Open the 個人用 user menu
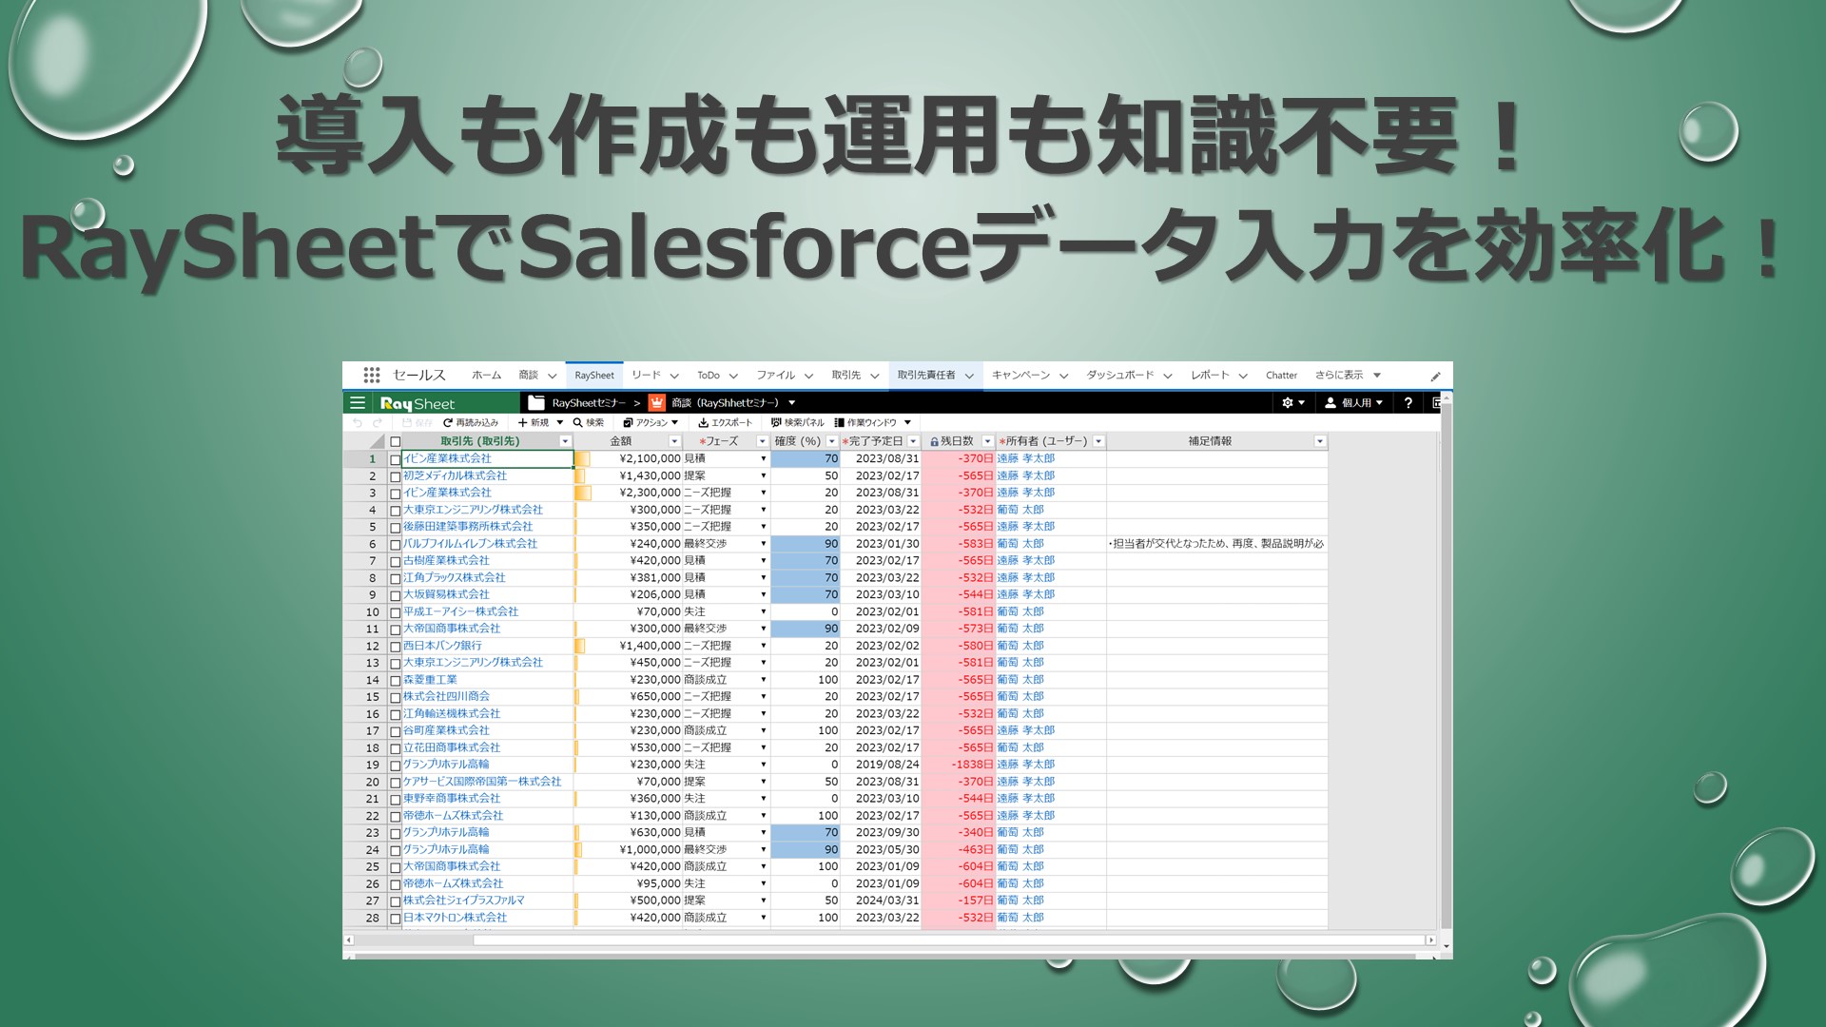The image size is (1826, 1027). (1350, 403)
